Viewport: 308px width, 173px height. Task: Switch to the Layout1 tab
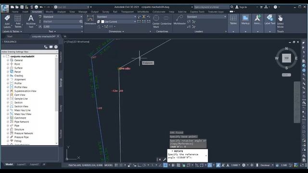(x=21, y=164)
